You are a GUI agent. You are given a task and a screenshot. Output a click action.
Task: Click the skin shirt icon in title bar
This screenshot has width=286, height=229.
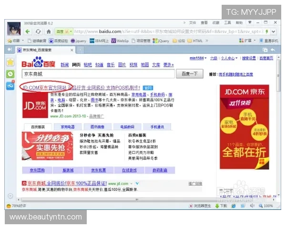tap(250, 22)
